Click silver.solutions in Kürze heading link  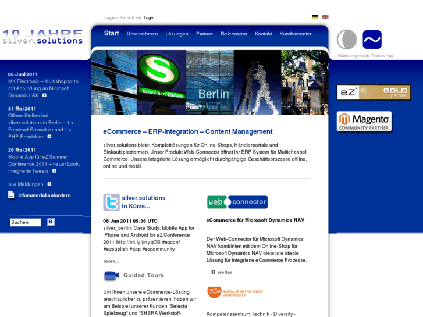click(x=144, y=202)
